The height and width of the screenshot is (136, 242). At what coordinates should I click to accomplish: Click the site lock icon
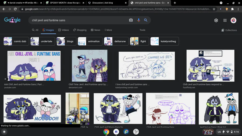(x=22, y=9)
